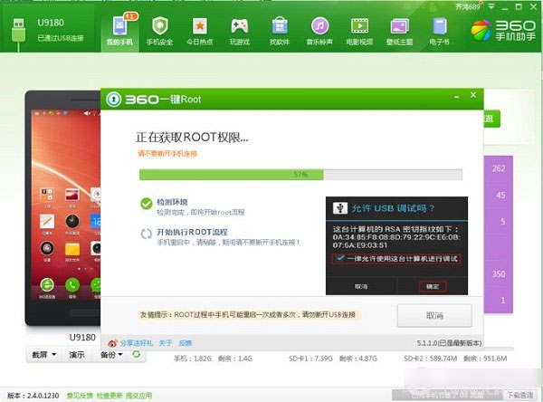Click 取消 in the USB debugging prompt
This screenshot has width=543, height=402.
pos(361,287)
